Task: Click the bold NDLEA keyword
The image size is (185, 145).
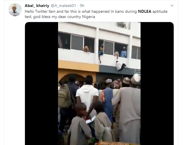Action: pyautogui.click(x=145, y=11)
